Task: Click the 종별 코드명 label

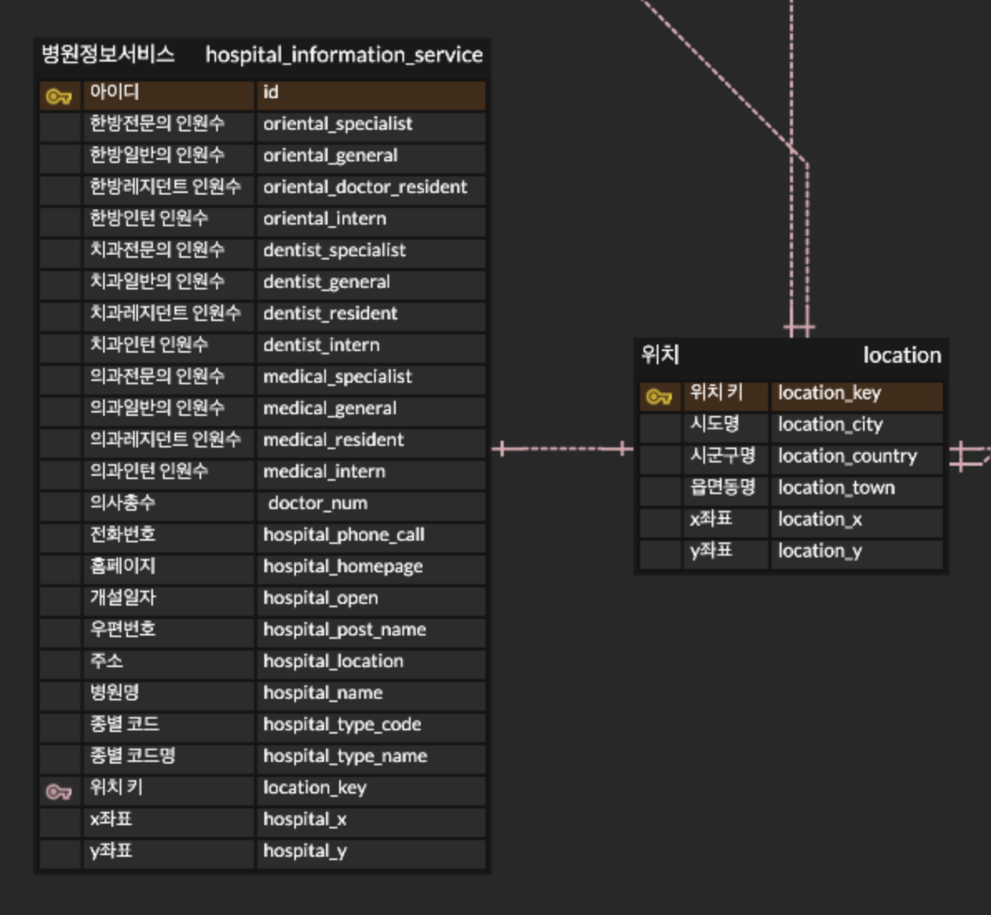Action: (x=133, y=755)
